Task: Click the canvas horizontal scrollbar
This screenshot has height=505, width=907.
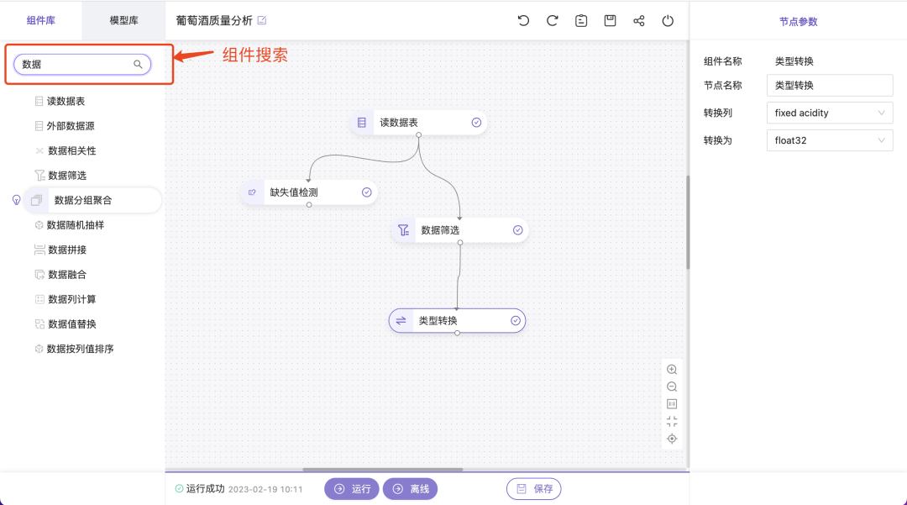Action: tap(382, 470)
